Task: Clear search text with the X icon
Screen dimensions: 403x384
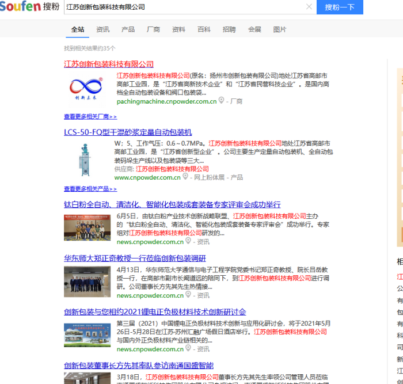Action: pos(309,7)
